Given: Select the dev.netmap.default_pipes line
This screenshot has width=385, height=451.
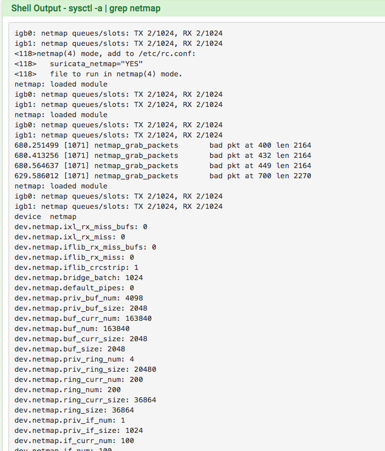Looking at the screenshot, I should [74, 288].
